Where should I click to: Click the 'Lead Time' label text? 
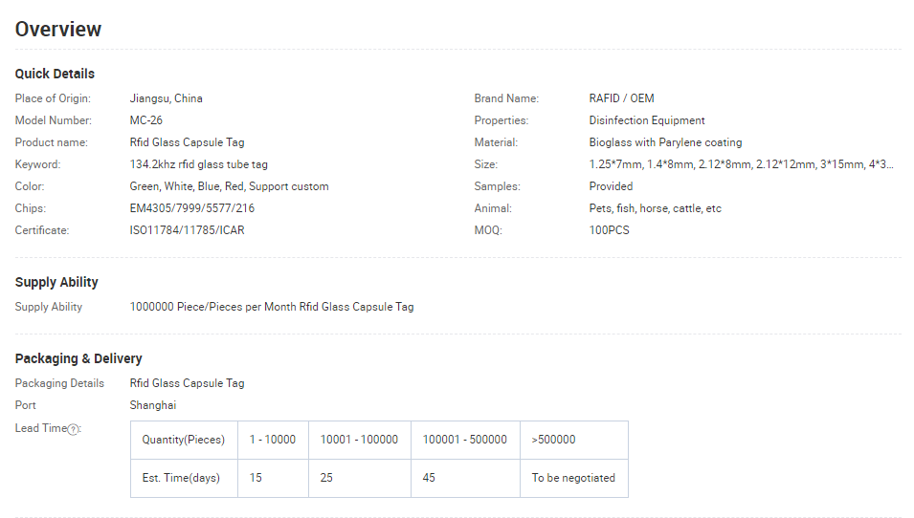(x=41, y=428)
